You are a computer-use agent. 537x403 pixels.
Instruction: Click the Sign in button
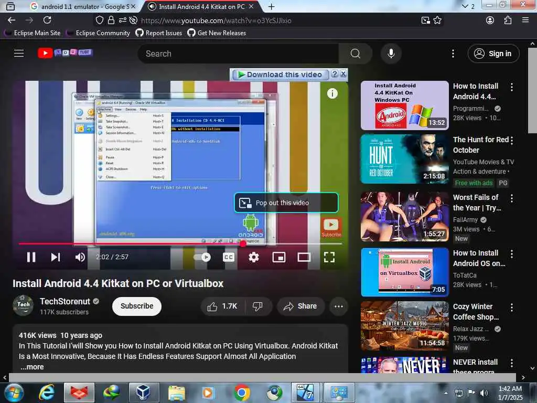(493, 54)
